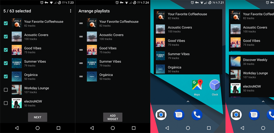Open Good Vibes in fourth screen's upper widget
This screenshot has width=274, height=133.
click(x=252, y=42)
